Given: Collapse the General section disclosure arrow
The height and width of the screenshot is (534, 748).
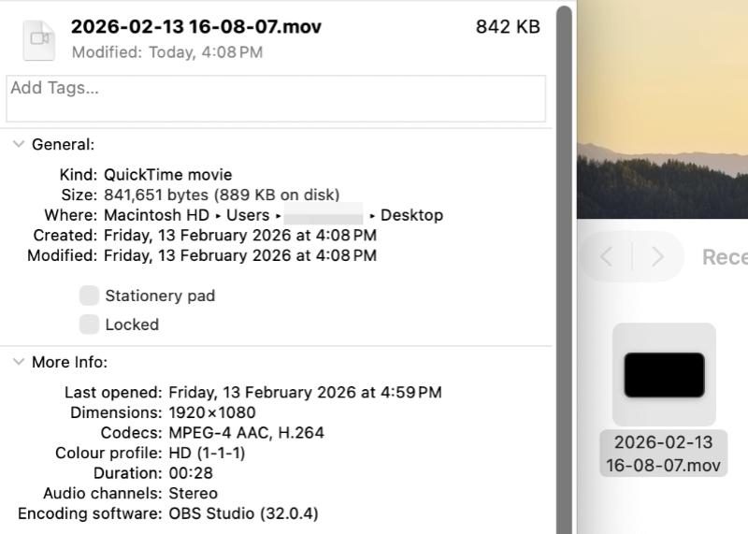Looking at the screenshot, I should [18, 145].
